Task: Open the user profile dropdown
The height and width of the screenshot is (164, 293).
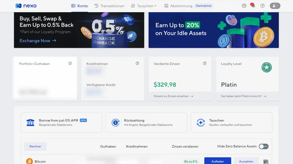Action: pyautogui.click(x=275, y=6)
